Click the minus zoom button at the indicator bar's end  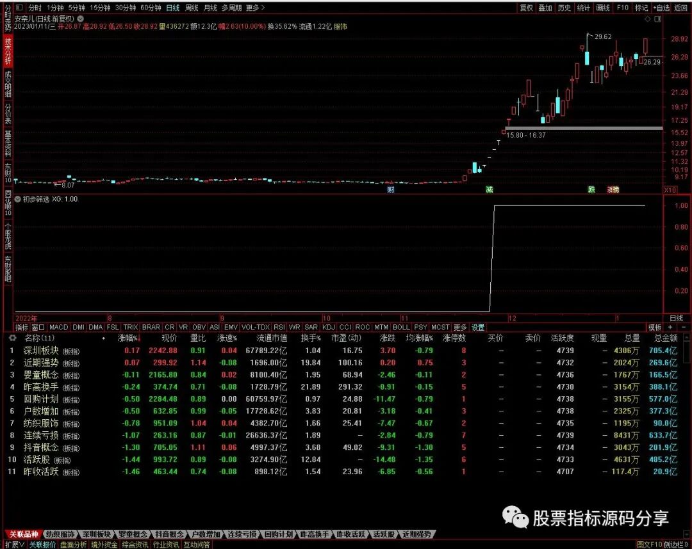[684, 328]
